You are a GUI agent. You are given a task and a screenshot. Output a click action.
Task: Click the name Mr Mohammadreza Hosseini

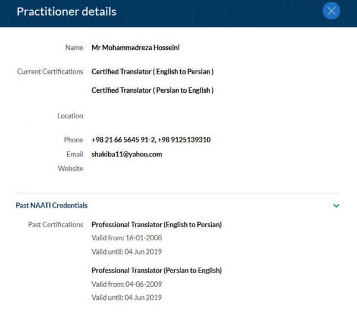136,48
